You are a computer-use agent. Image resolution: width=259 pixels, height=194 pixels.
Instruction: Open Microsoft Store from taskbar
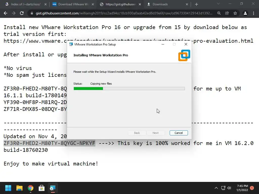(x=41, y=188)
